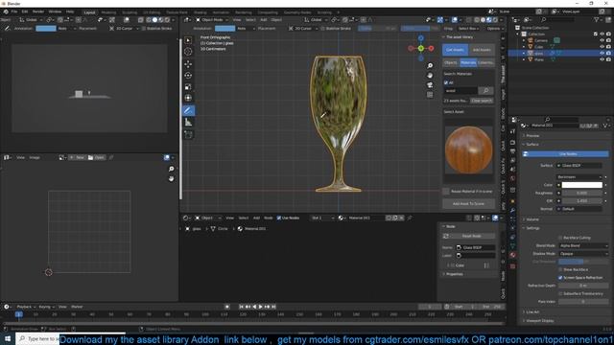Enable Show Backface checkbox
The image size is (614, 345).
(560, 269)
